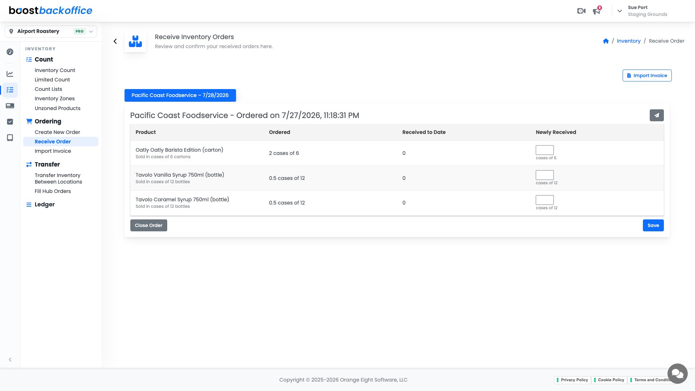Open the Cookie Policy link
This screenshot has width=695, height=391.
click(x=609, y=380)
